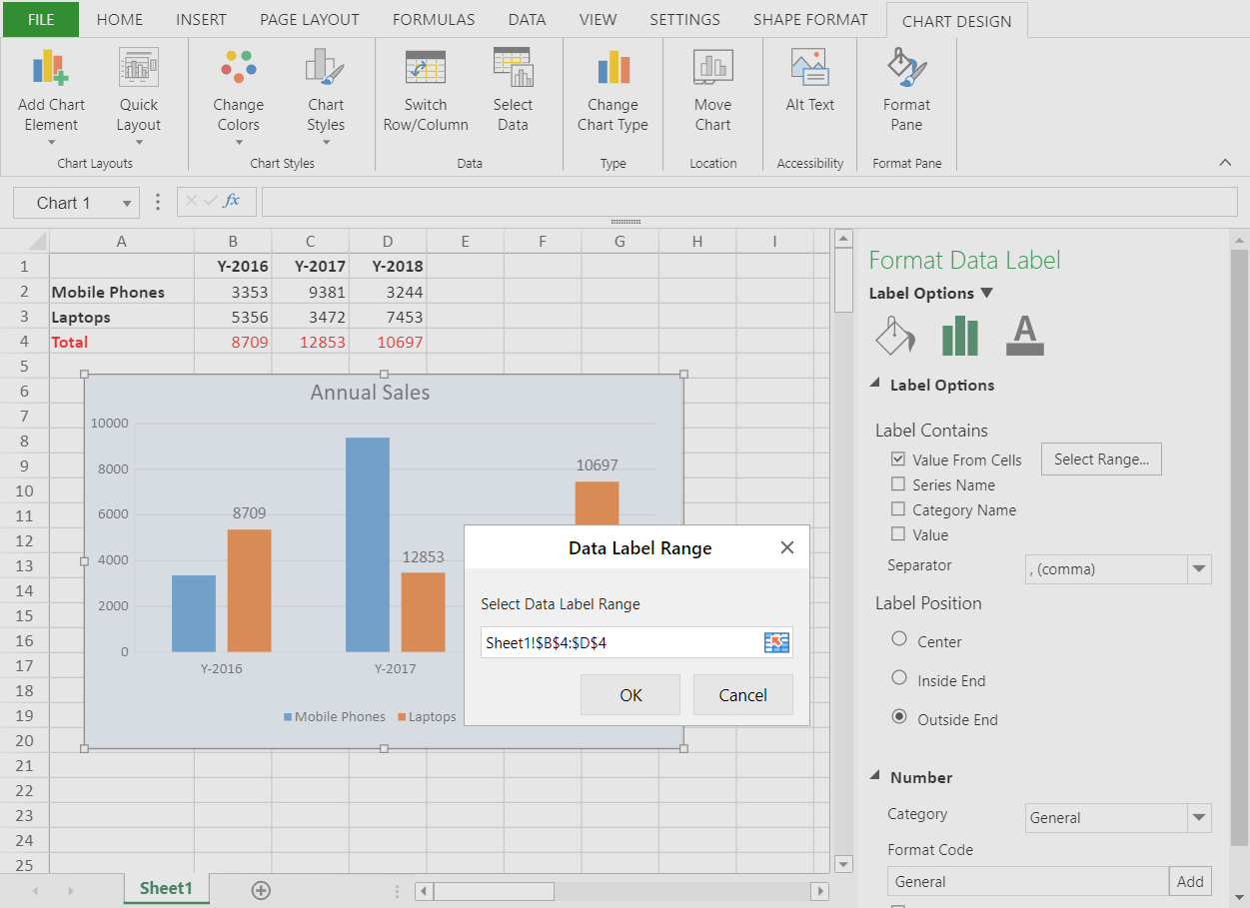This screenshot has height=908, width=1250.
Task: Collapse the Number section
Action: pos(875,776)
